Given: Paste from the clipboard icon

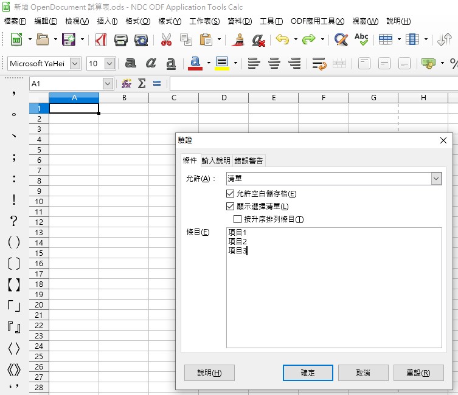Looking at the screenshot, I should coord(206,39).
